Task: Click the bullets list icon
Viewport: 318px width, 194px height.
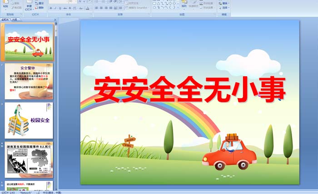Action: [97, 1]
